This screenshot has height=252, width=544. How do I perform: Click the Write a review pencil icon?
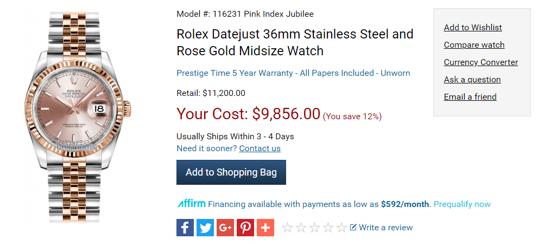[353, 228]
